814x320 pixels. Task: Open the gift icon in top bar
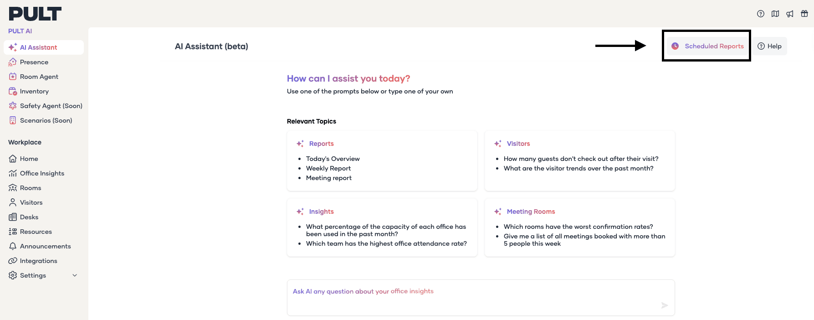804,14
